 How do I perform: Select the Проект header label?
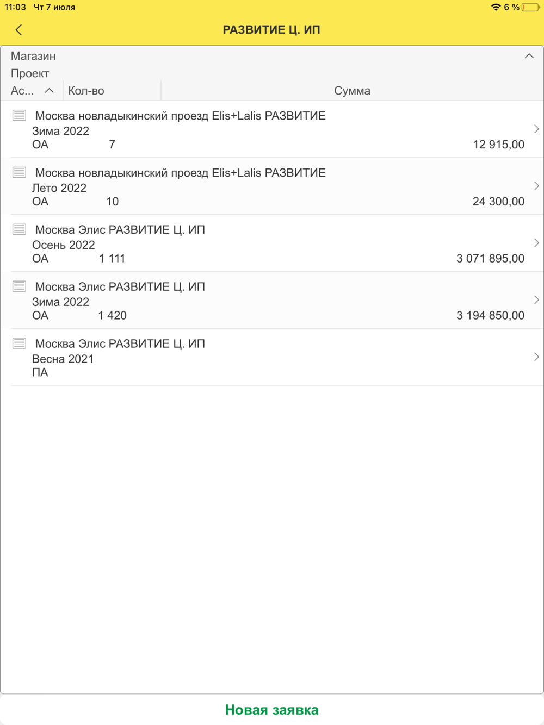point(30,73)
